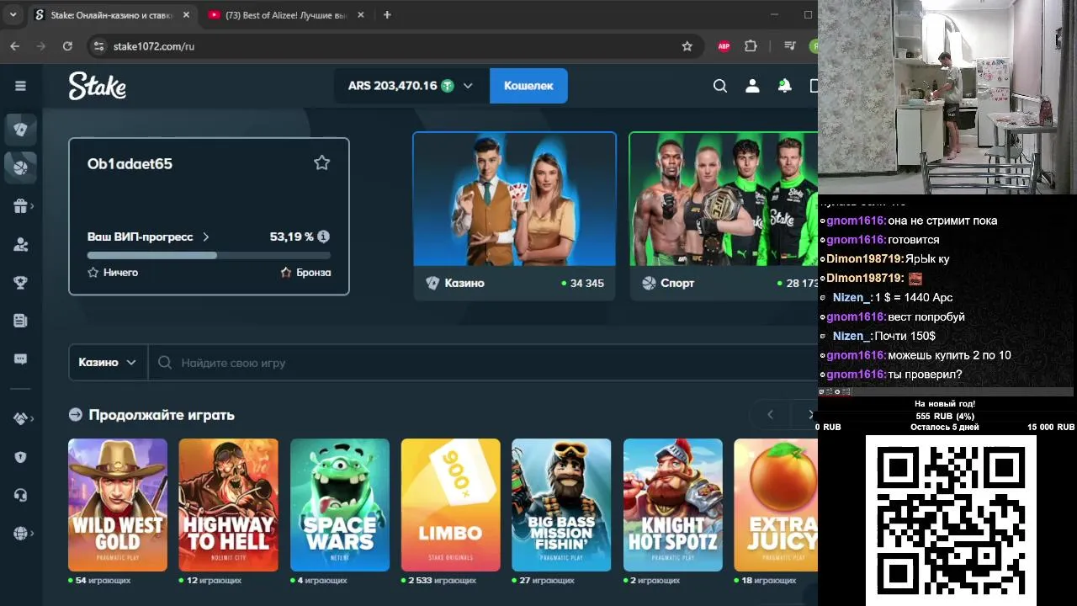
Task: Click the QR code in stream overlay
Action: pos(951,520)
